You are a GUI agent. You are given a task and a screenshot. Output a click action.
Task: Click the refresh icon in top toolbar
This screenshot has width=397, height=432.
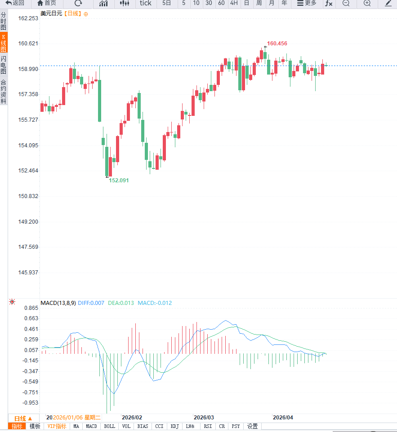point(78,4)
